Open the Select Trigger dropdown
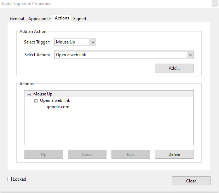Viewport: 219px width, 193px height. point(75,42)
